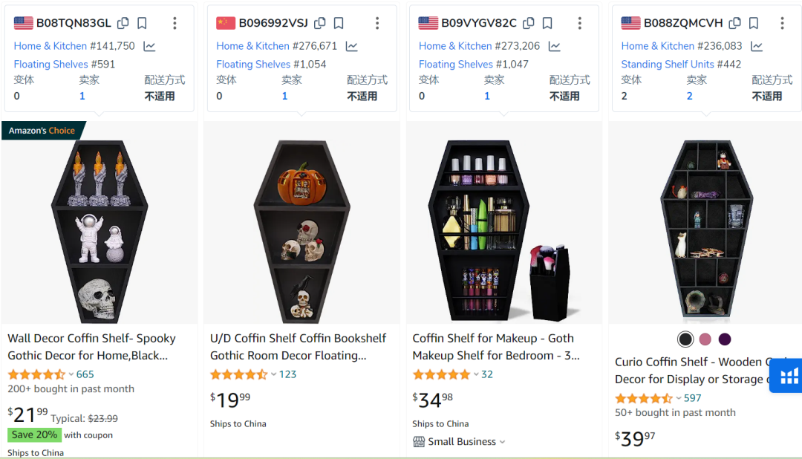Screen dimensions: 802x459
Task: Click the blue floating chart widget
Action: (x=788, y=375)
